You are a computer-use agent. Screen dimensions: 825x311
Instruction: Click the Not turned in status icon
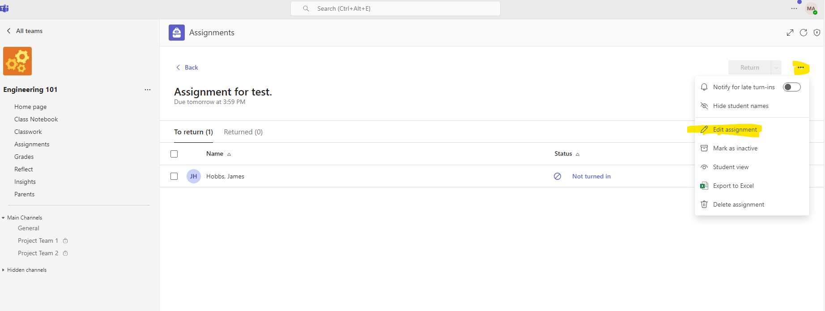click(557, 176)
